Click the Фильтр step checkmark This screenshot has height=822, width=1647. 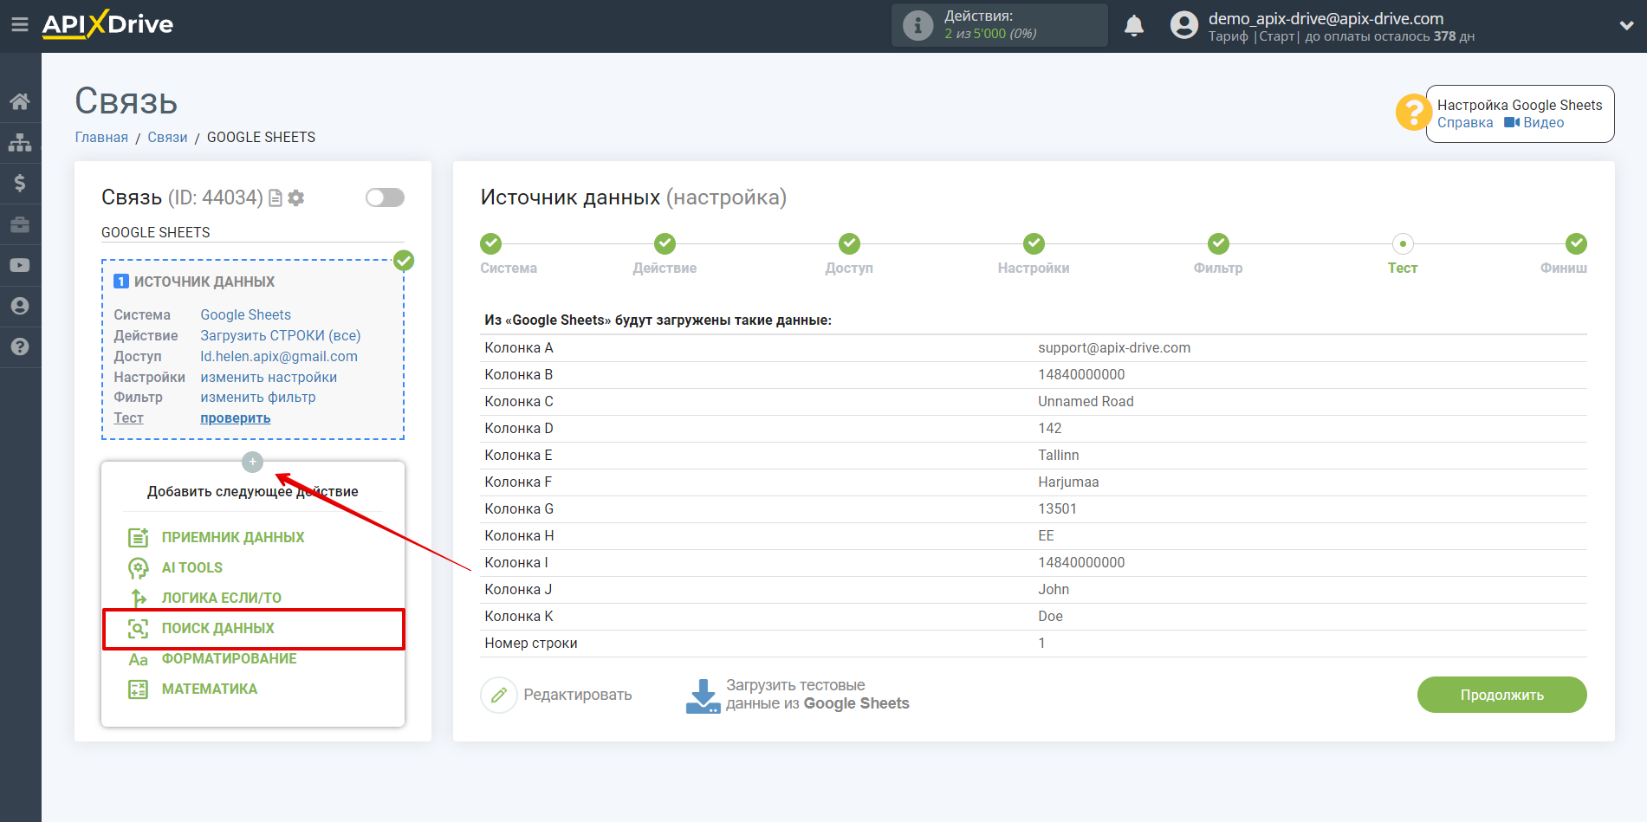[1218, 243]
